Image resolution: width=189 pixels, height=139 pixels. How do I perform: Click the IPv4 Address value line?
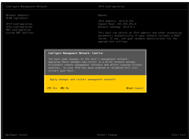coord(116,21)
